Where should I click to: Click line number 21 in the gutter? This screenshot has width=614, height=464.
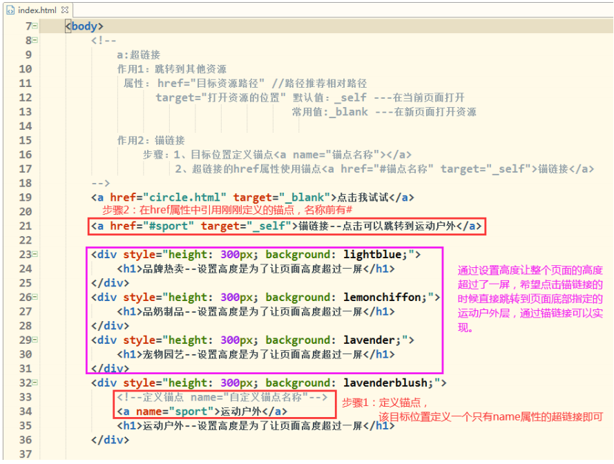point(26,226)
